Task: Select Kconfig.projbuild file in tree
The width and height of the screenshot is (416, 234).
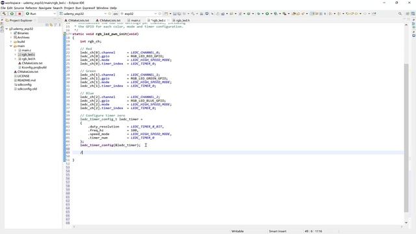Action: click(x=32, y=68)
